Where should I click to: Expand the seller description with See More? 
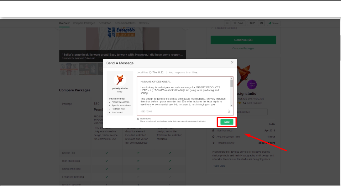point(218,166)
